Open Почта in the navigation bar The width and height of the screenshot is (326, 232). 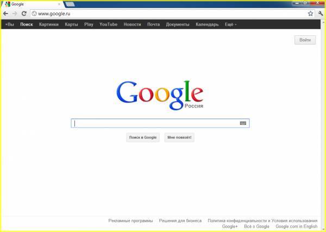click(153, 24)
